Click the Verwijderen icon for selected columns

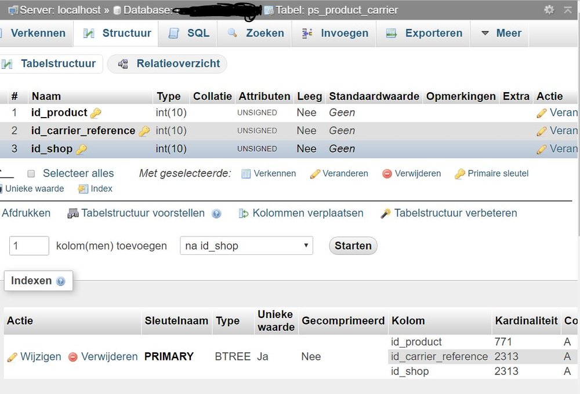(387, 174)
